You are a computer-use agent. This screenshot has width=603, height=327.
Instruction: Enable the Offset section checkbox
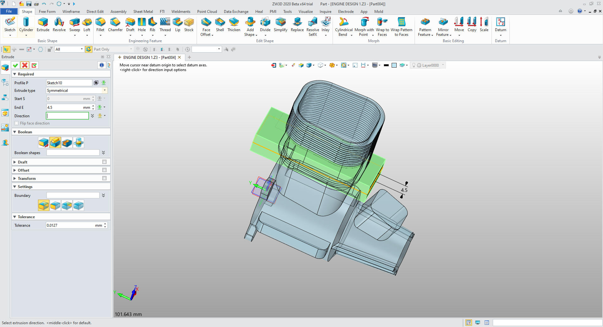click(x=104, y=170)
